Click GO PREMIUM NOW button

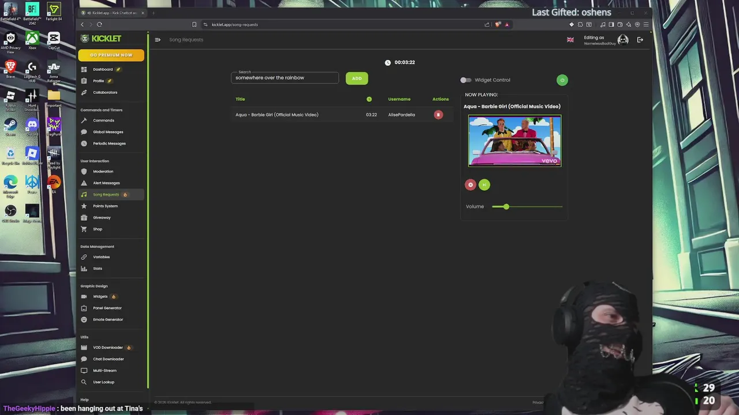click(111, 55)
